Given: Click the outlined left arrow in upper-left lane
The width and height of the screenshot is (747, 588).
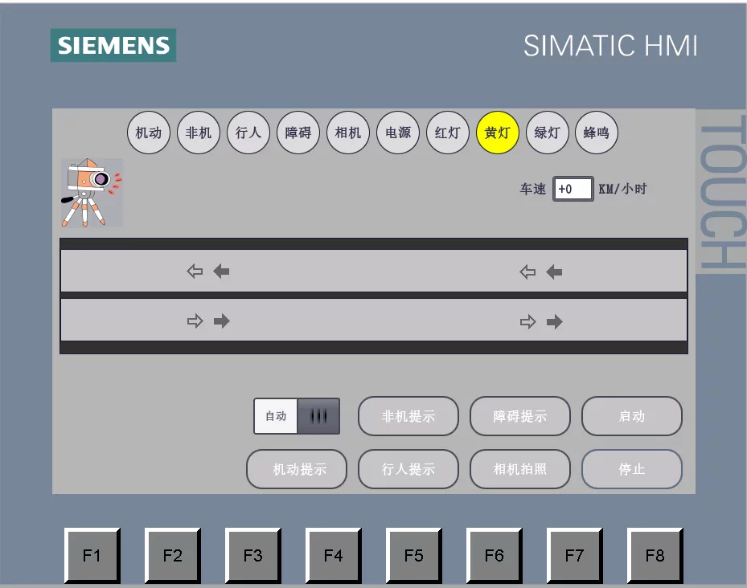Looking at the screenshot, I should pos(195,272).
